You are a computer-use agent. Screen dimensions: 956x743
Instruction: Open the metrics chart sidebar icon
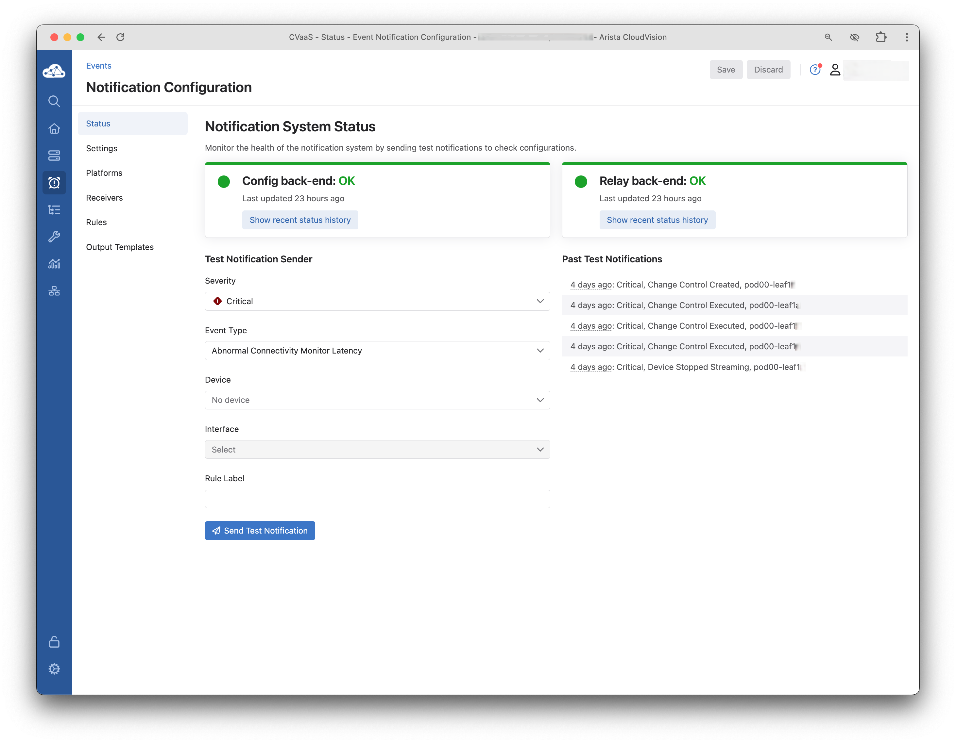tap(54, 264)
